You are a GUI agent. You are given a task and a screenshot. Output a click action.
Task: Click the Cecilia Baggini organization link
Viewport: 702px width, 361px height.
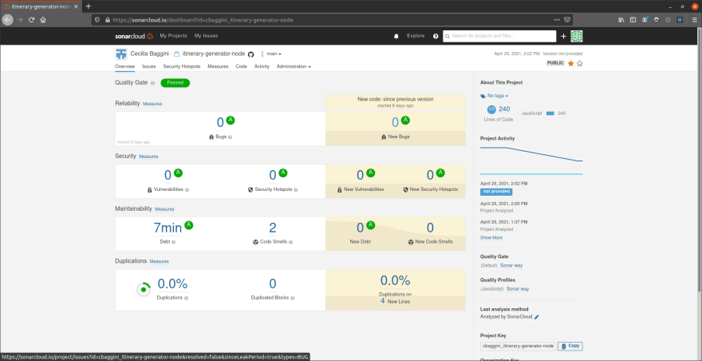pyautogui.click(x=149, y=54)
